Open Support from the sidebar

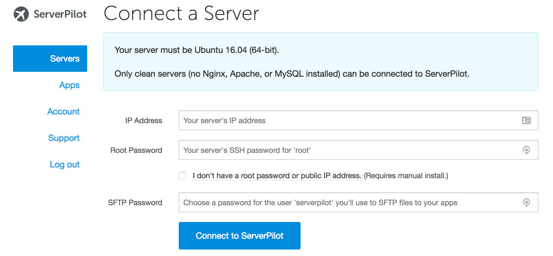64,138
